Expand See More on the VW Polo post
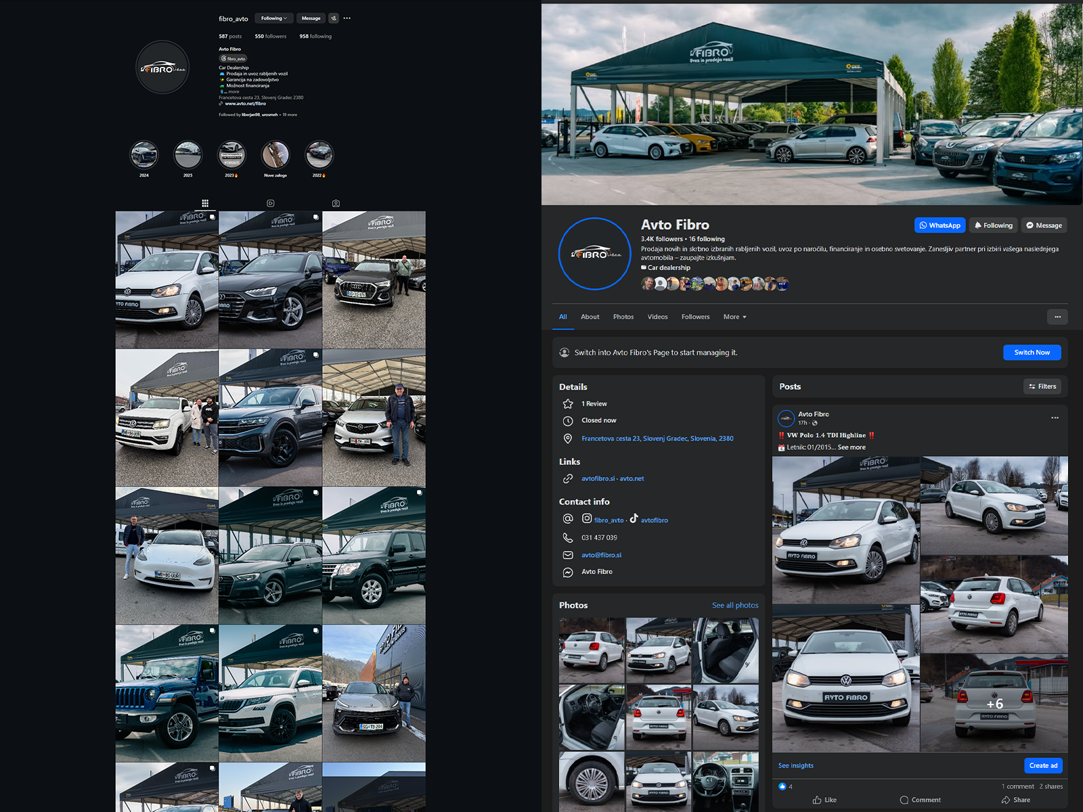Screen dimensions: 1083x812 click(852, 447)
